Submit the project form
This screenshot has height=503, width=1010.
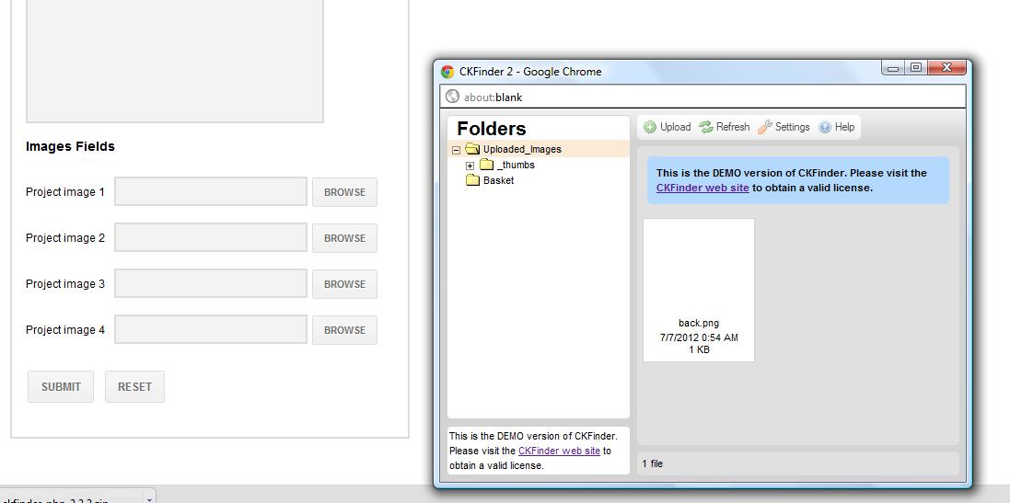point(61,386)
